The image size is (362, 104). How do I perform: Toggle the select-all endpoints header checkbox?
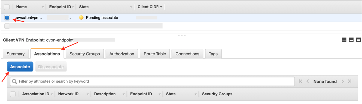tap(7, 7)
